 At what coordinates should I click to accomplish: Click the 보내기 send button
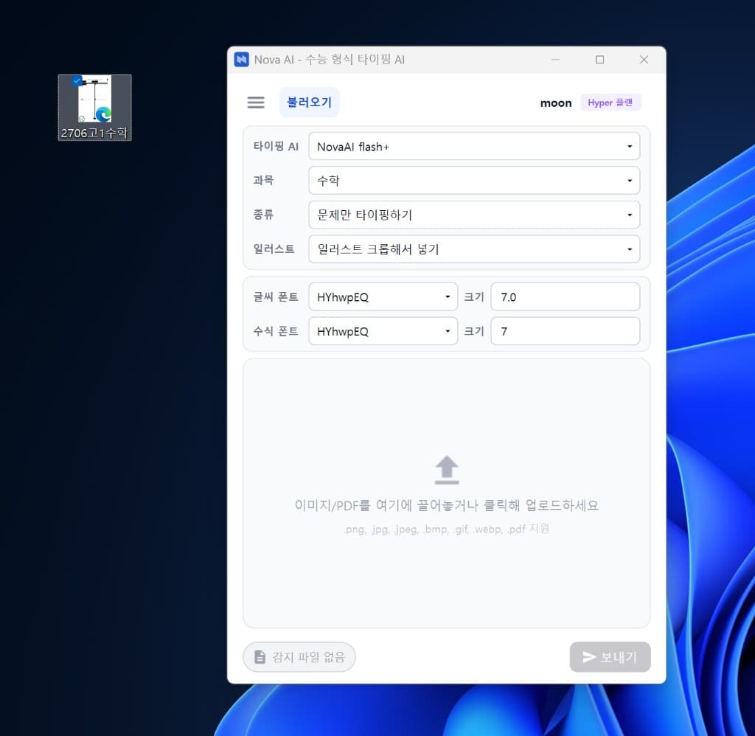click(x=610, y=657)
